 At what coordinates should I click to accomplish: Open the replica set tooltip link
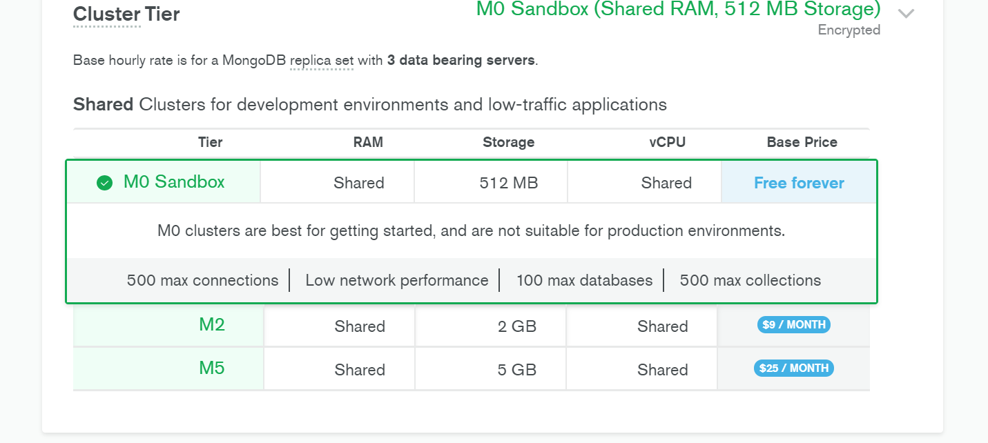click(x=321, y=61)
